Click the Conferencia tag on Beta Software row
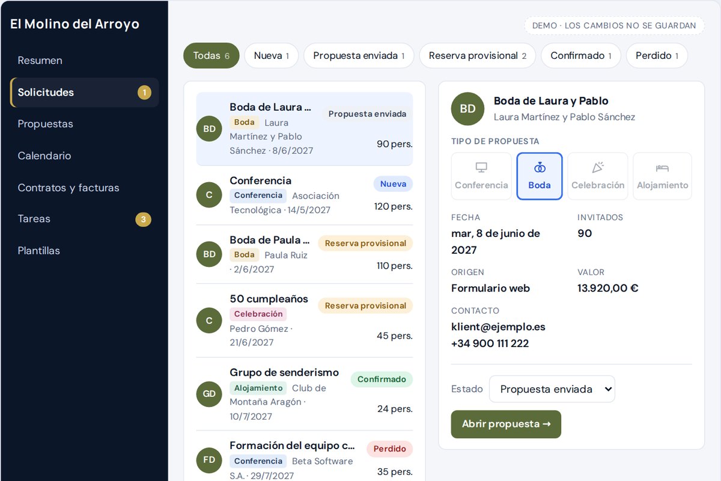 point(258,461)
